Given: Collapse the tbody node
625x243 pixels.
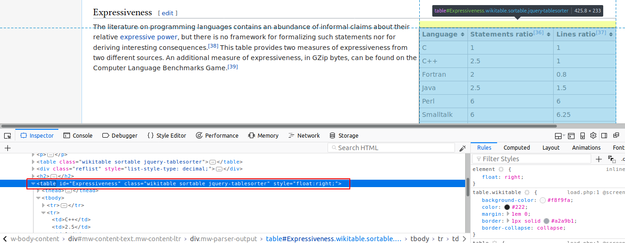Looking at the screenshot, I should [38, 198].
